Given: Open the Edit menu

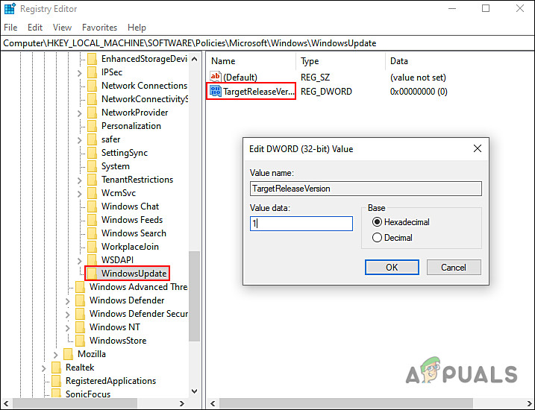Looking at the screenshot, I should [x=35, y=28].
